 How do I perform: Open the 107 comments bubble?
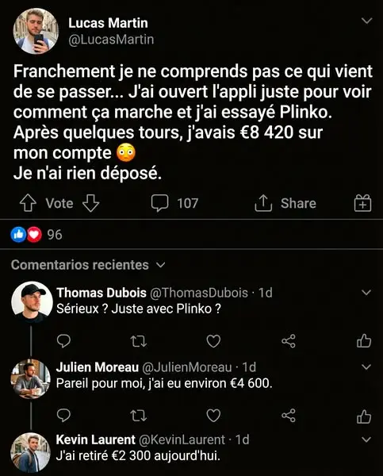174,203
